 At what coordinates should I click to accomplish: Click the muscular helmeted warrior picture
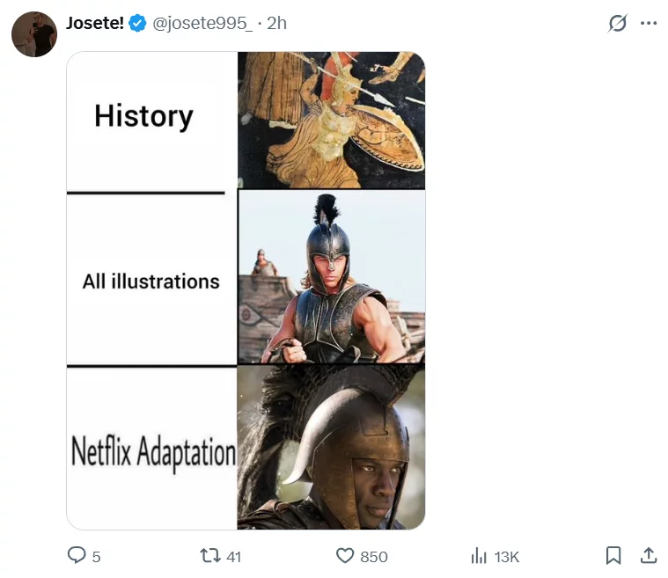(331, 277)
